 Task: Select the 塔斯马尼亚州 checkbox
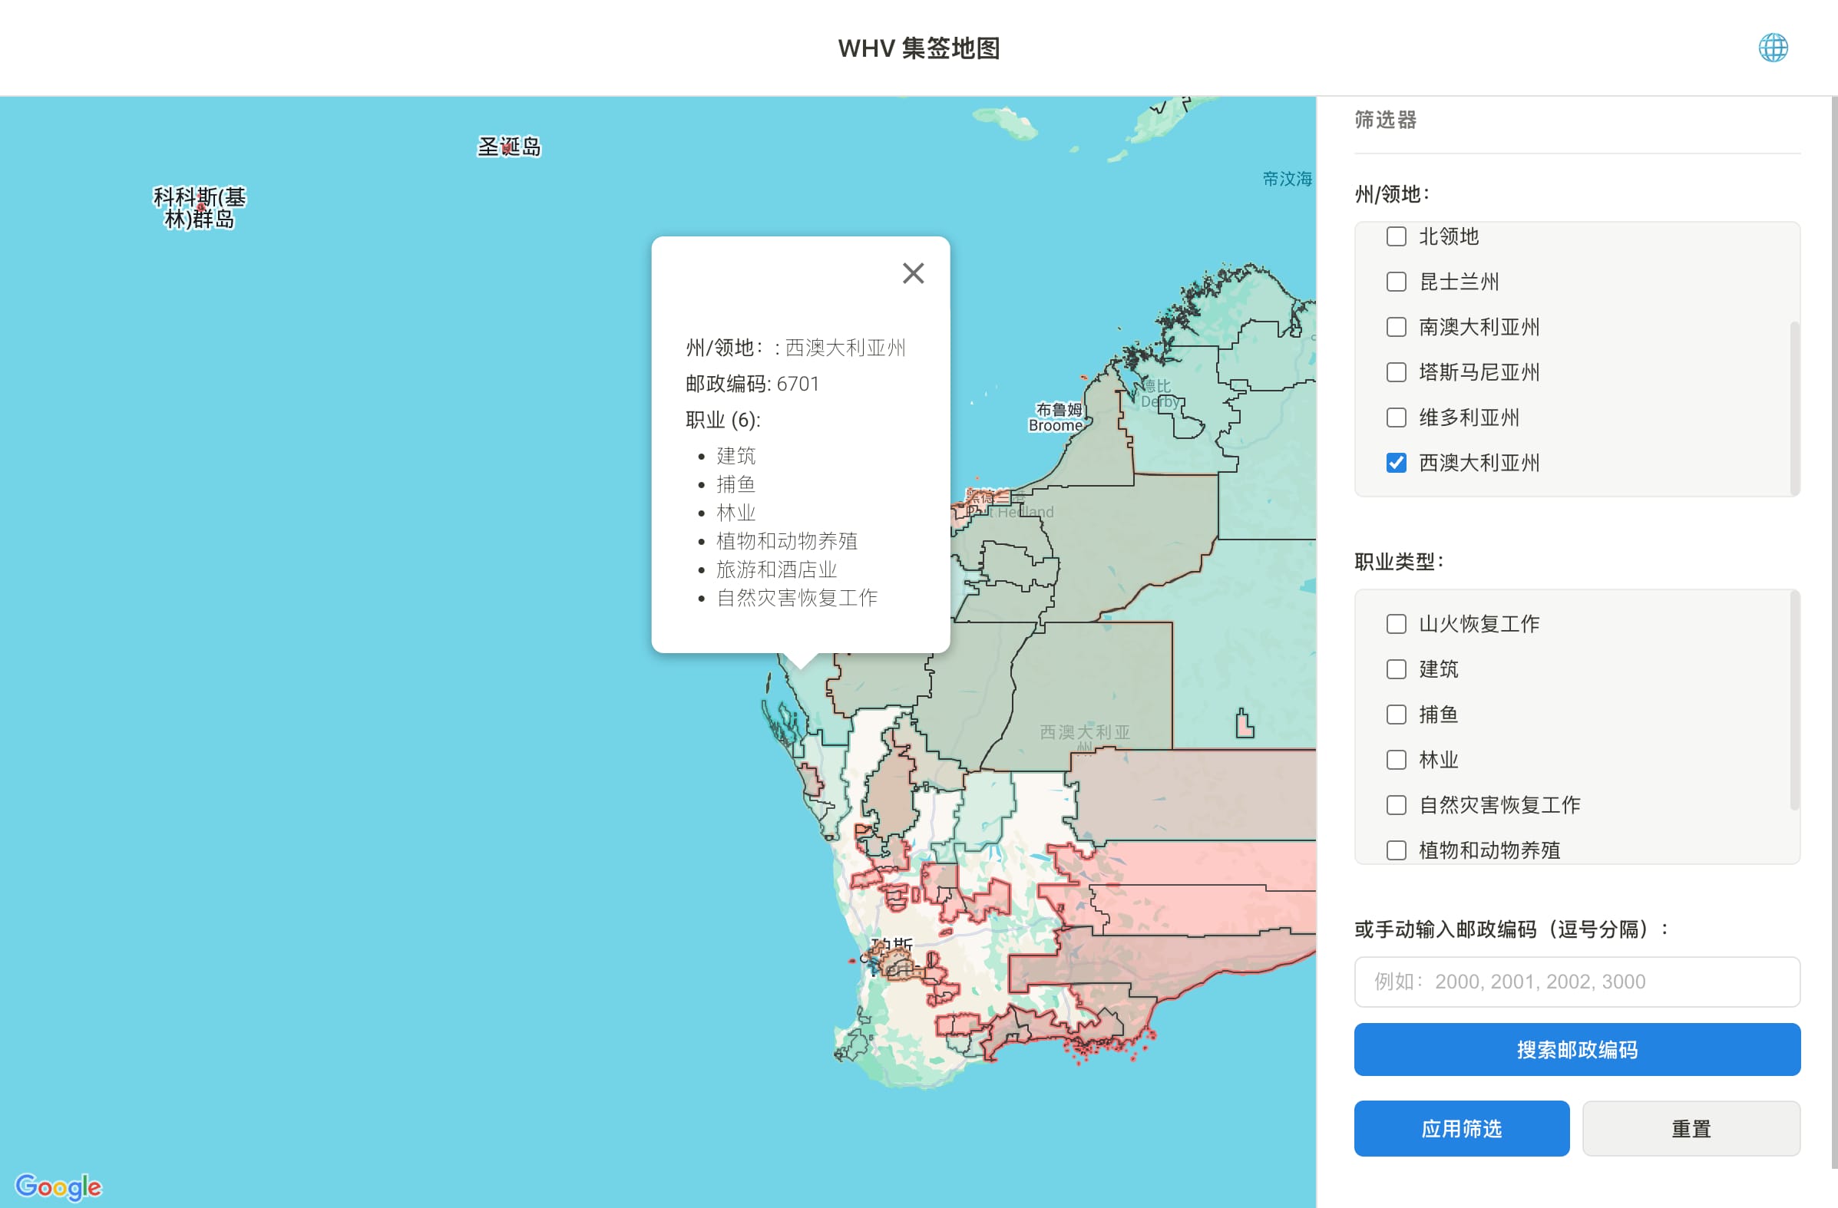(x=1397, y=373)
